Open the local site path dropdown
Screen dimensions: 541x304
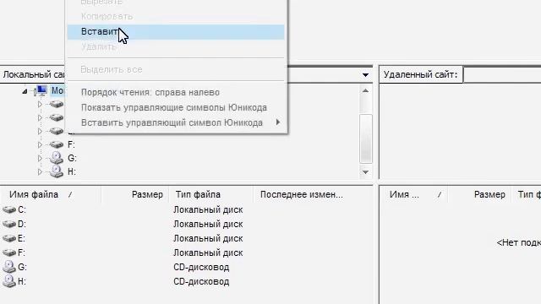[x=365, y=75]
